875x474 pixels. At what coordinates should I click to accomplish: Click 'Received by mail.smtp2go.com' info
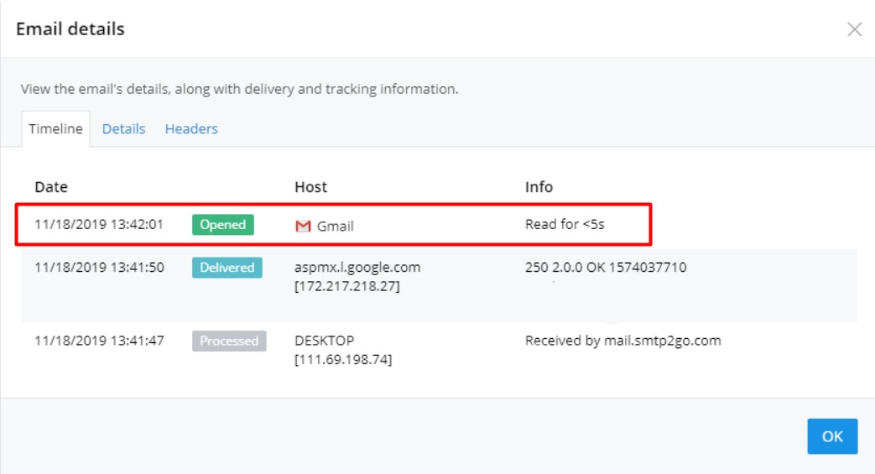(622, 341)
